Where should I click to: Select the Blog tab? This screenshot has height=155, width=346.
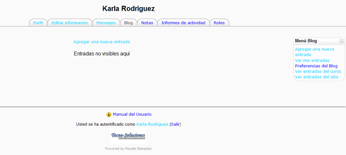[x=128, y=23]
